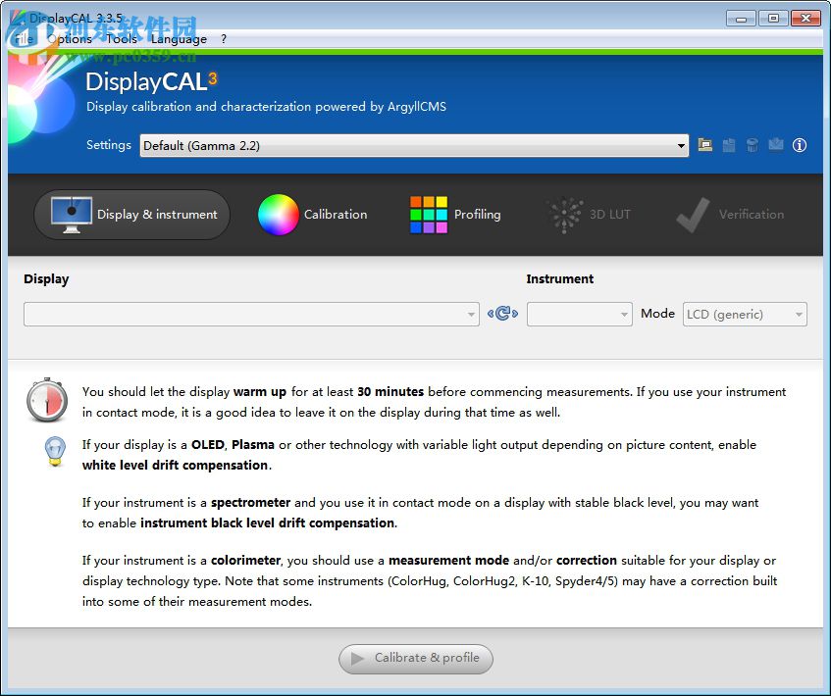Expand the Mode LCD (generic) dropdown
The width and height of the screenshot is (831, 696).
[x=745, y=314]
